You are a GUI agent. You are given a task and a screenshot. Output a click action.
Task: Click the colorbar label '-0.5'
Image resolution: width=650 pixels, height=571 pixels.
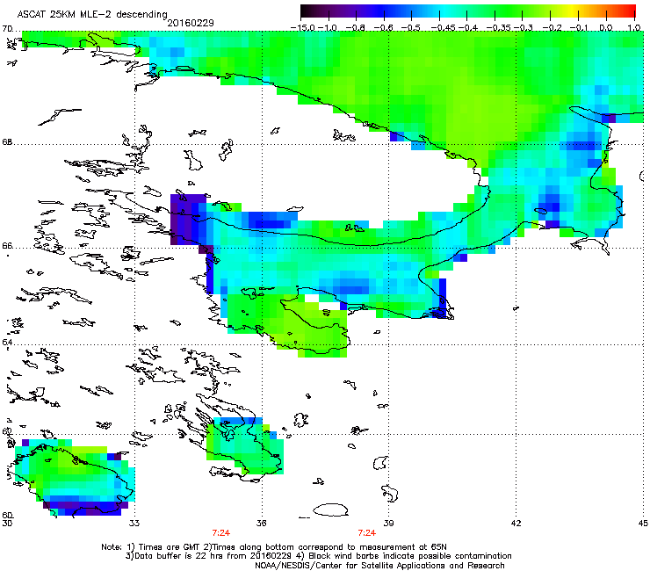click(x=411, y=28)
